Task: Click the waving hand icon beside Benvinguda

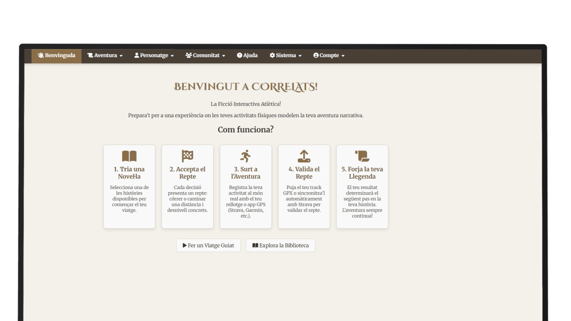Action: point(41,56)
